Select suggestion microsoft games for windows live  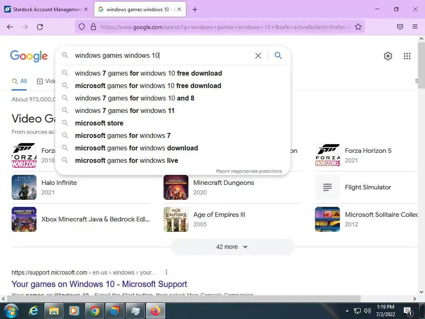pos(173,161)
